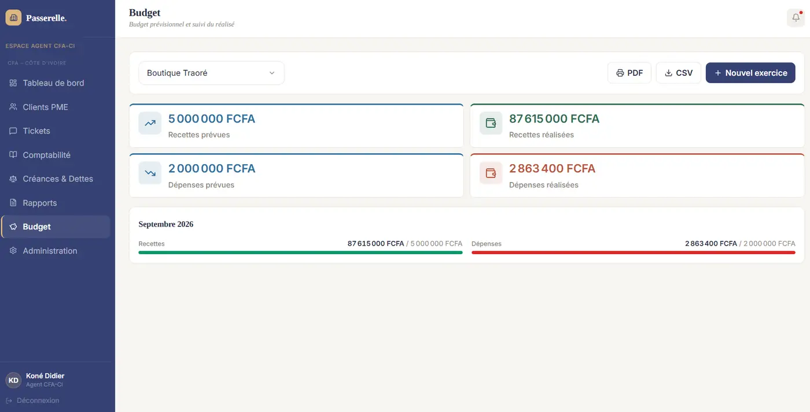
Task: Log out with Déconnexion
Action: (32, 400)
